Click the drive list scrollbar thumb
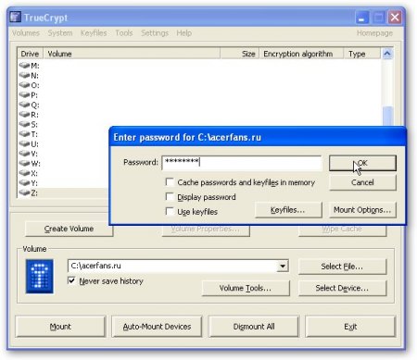Image resolution: width=417 pixels, height=360 pixels. pos(387,116)
